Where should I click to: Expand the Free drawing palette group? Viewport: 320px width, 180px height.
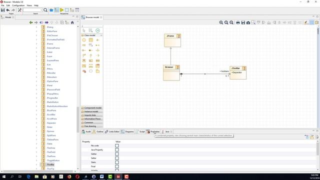pyautogui.click(x=92, y=126)
